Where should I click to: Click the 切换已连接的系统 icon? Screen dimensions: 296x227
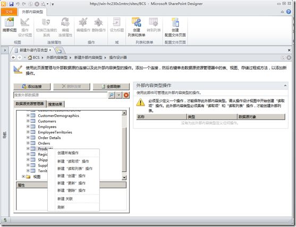click(46, 22)
